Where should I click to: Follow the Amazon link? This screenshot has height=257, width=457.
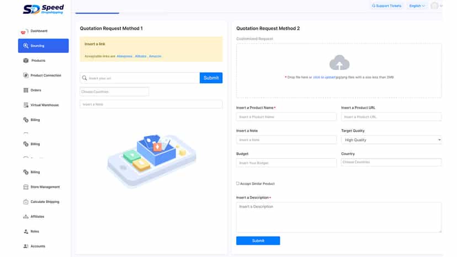pyautogui.click(x=155, y=56)
